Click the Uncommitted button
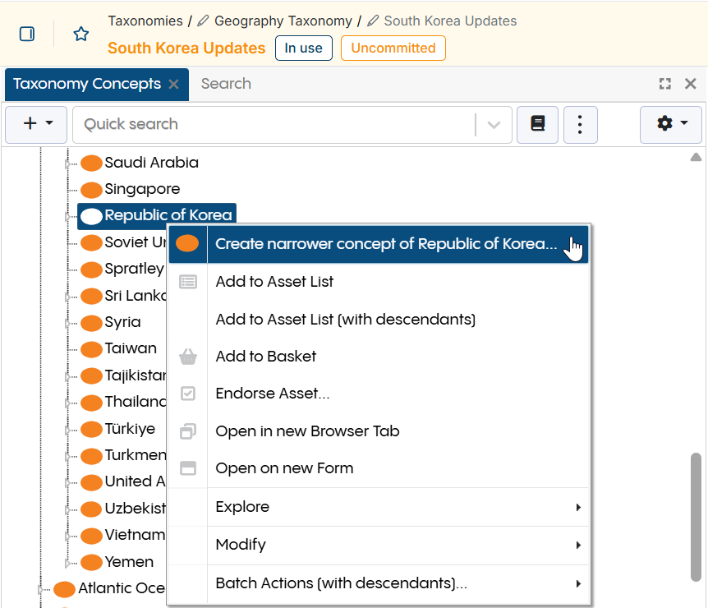Viewport: 708px width, 608px height. pyautogui.click(x=393, y=48)
